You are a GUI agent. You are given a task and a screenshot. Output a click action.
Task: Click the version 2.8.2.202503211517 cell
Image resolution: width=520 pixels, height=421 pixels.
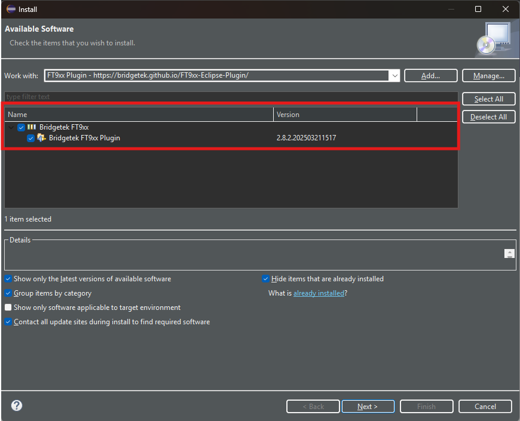(306, 138)
